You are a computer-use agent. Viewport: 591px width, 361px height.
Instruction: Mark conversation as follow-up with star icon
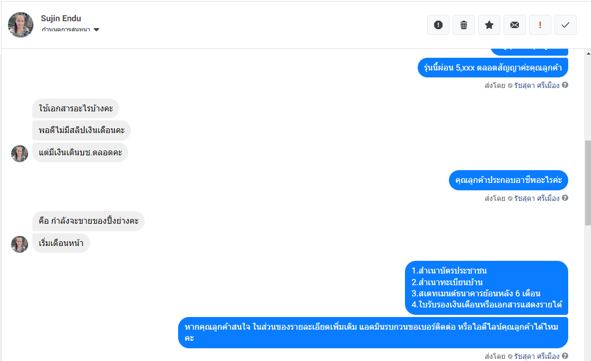489,25
